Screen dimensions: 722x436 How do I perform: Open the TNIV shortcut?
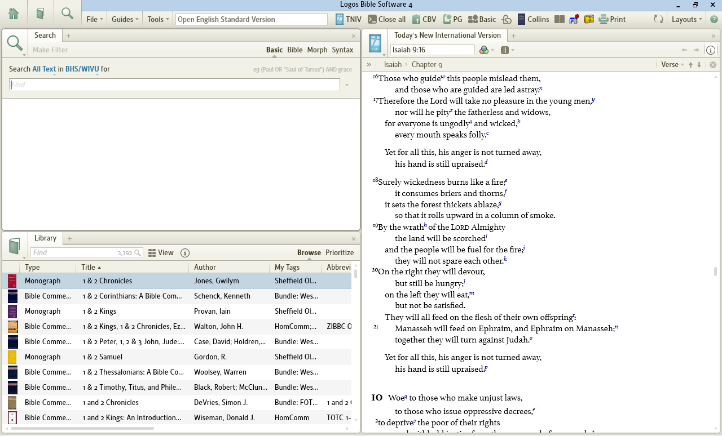click(348, 19)
